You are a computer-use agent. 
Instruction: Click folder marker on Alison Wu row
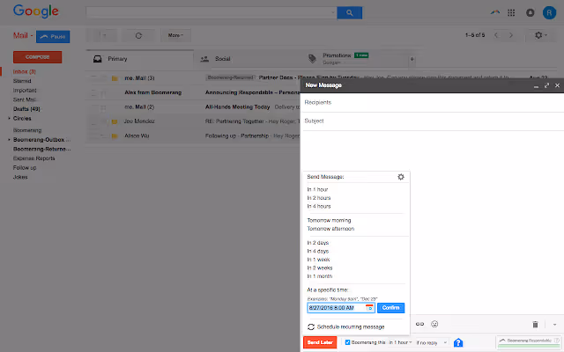pos(115,136)
